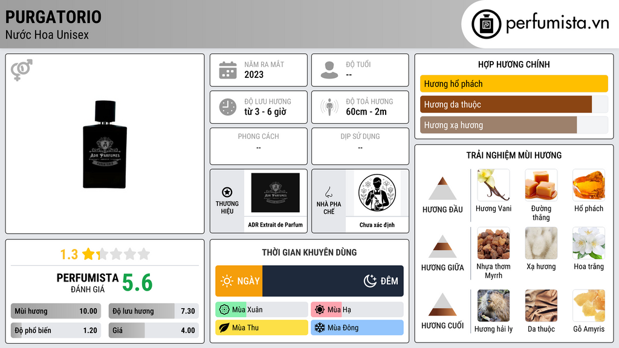Select the Hổ phách amber note image

589,185
